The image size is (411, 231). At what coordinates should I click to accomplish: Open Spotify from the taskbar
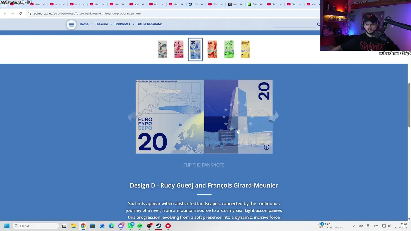[140, 226]
